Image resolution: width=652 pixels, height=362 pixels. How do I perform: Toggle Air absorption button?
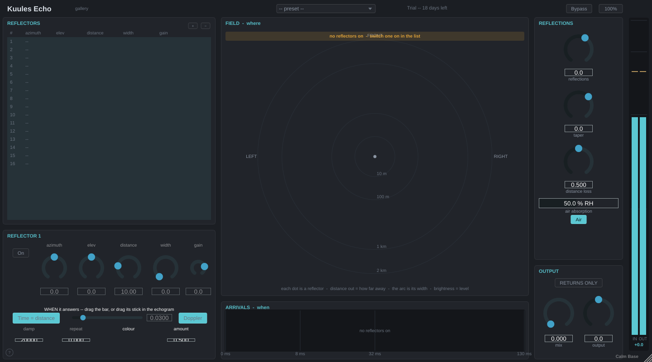[579, 219]
